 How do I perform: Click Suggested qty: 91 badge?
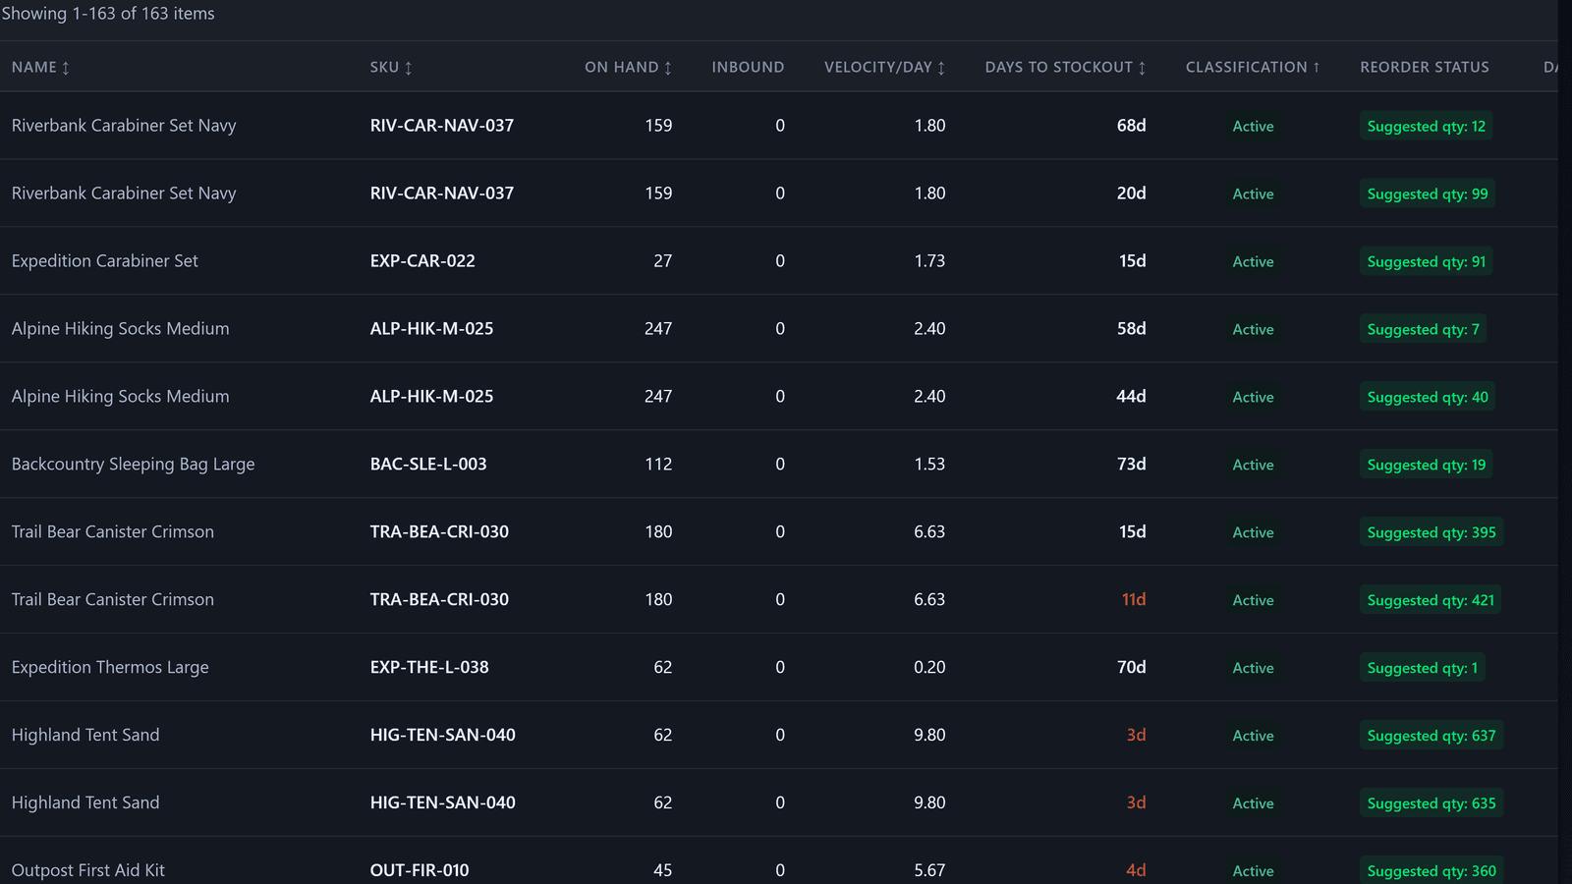pyautogui.click(x=1426, y=261)
